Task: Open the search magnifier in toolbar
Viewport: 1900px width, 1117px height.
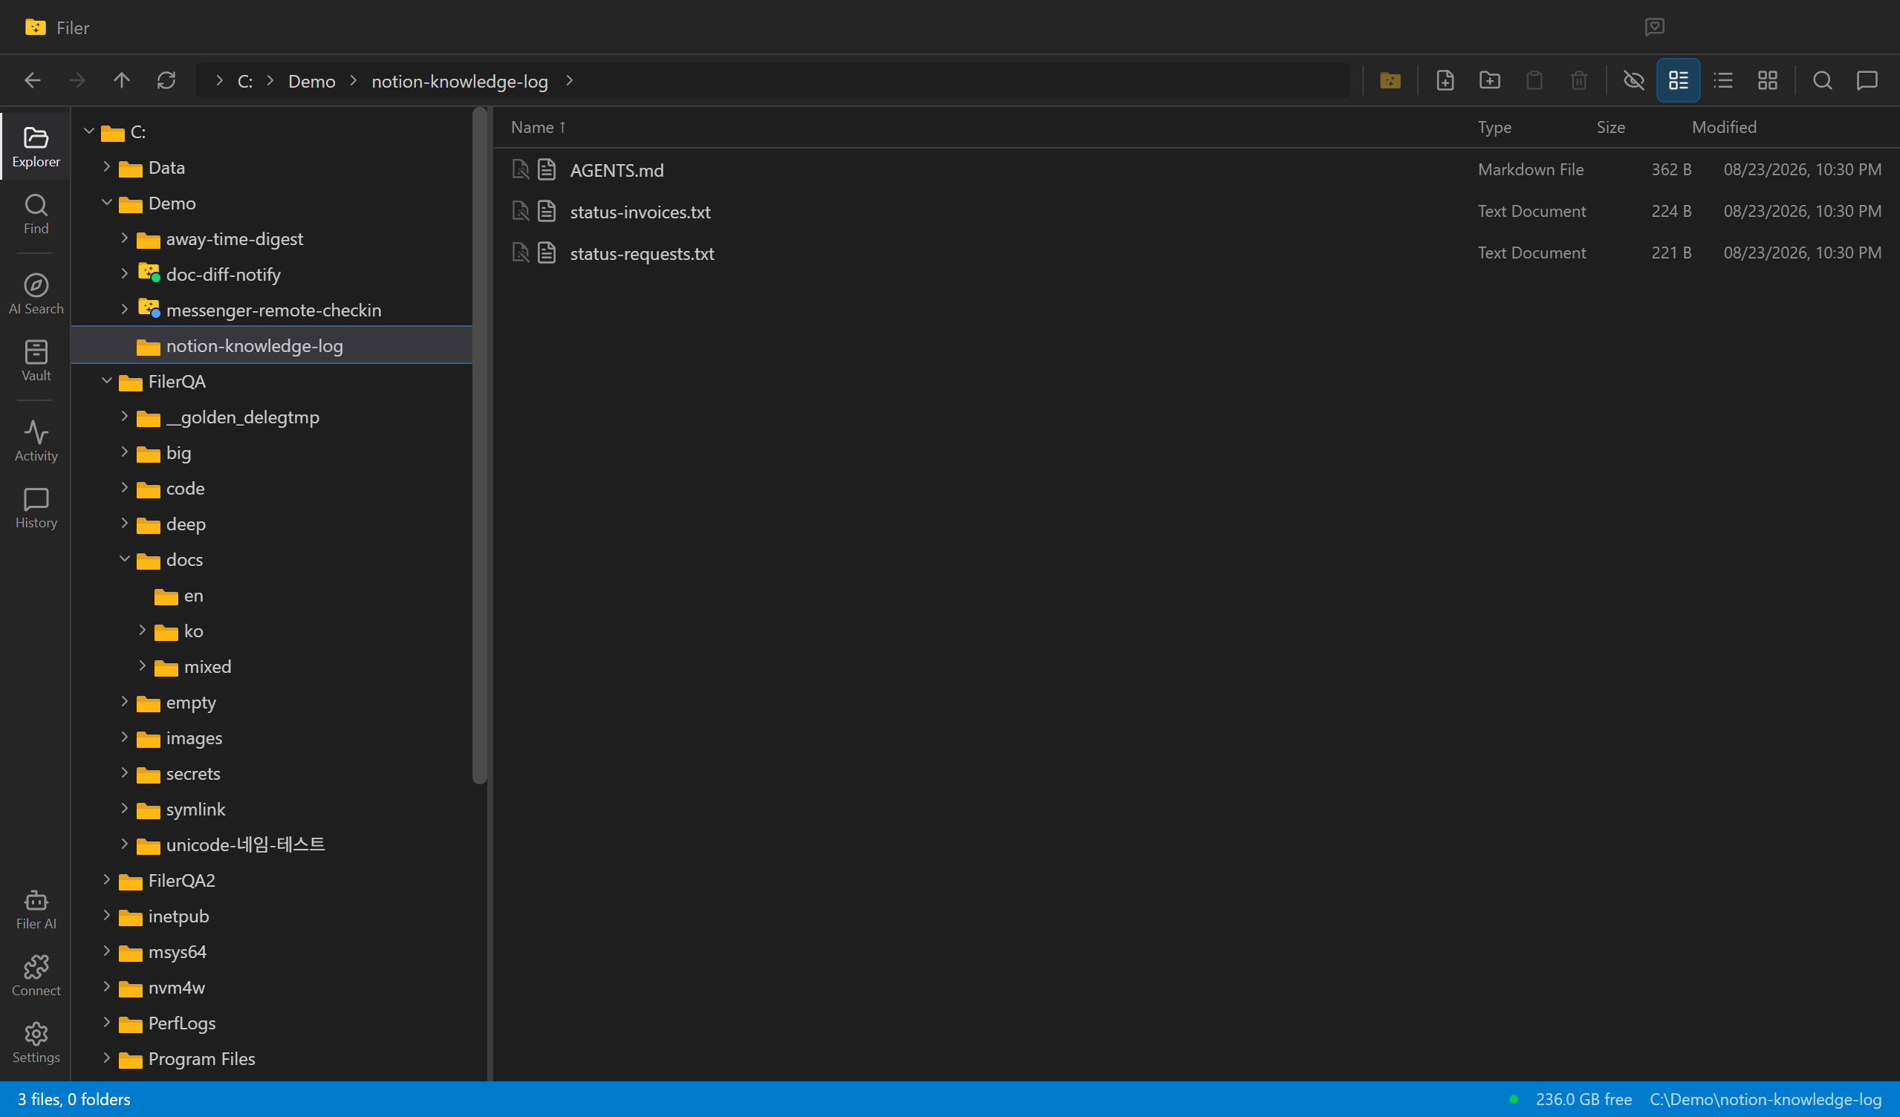Action: pyautogui.click(x=1822, y=81)
